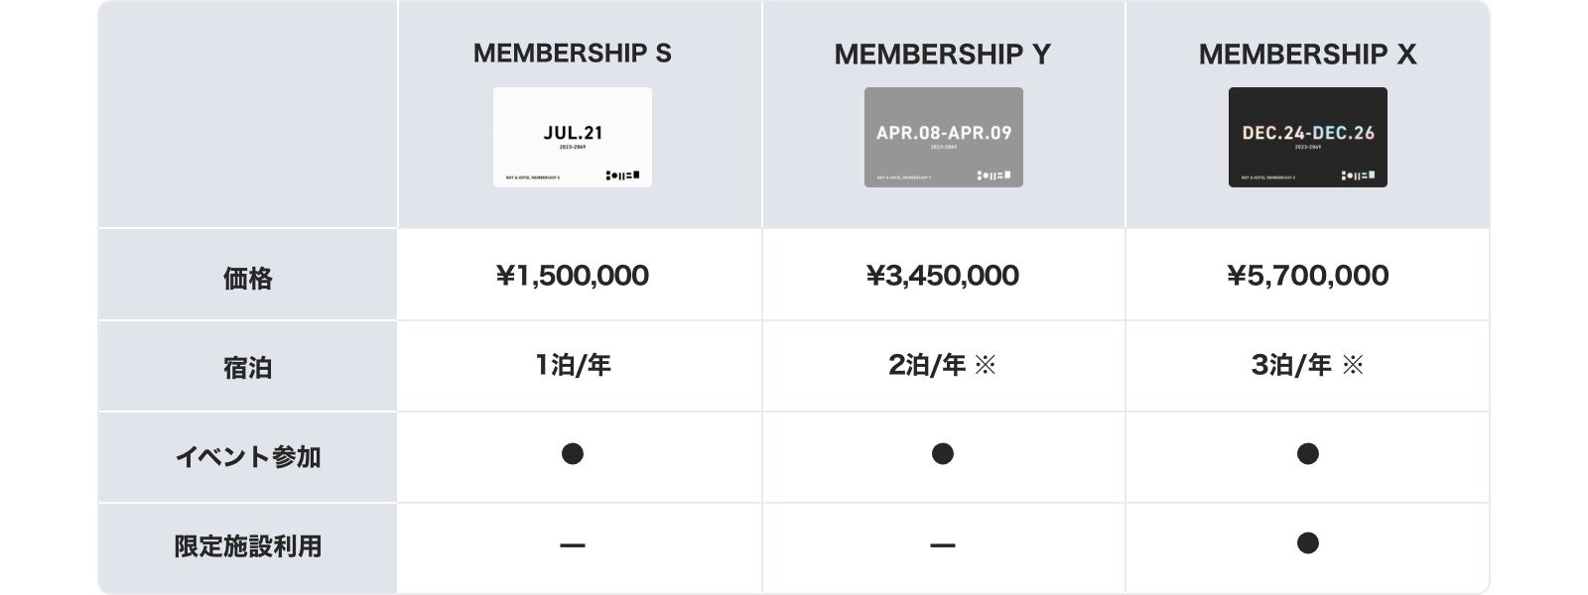Click the black MEMBERSHIP X card image
Screen dimensions: 1588x595
coord(1307,137)
